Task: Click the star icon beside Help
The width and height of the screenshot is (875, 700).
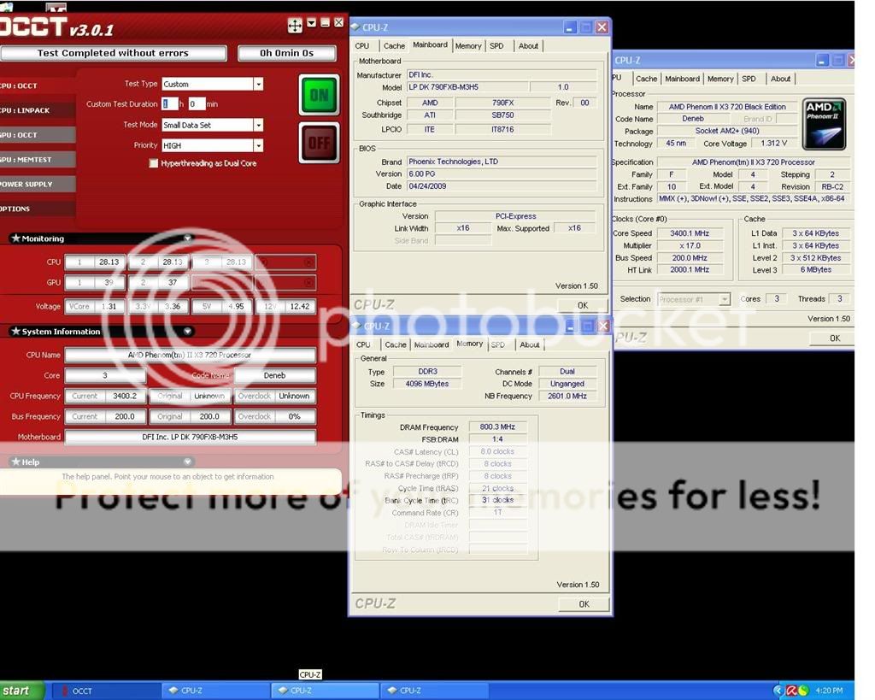Action: (15, 462)
